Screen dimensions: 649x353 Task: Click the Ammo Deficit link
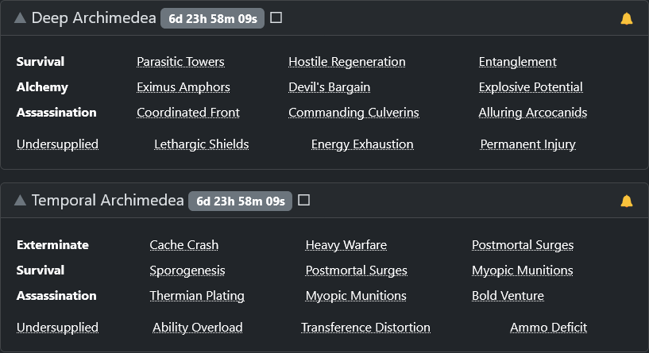coord(548,328)
